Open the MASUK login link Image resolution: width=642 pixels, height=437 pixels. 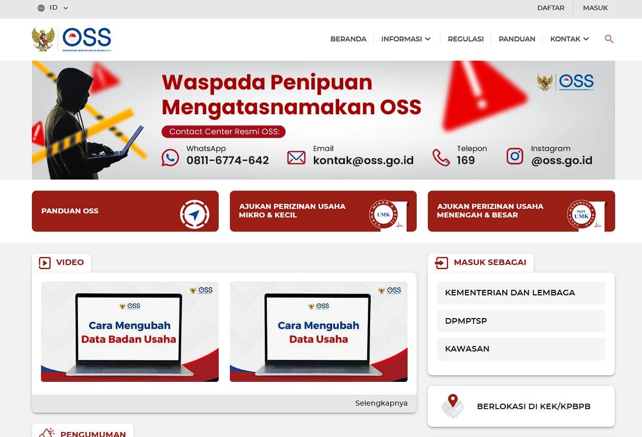595,8
